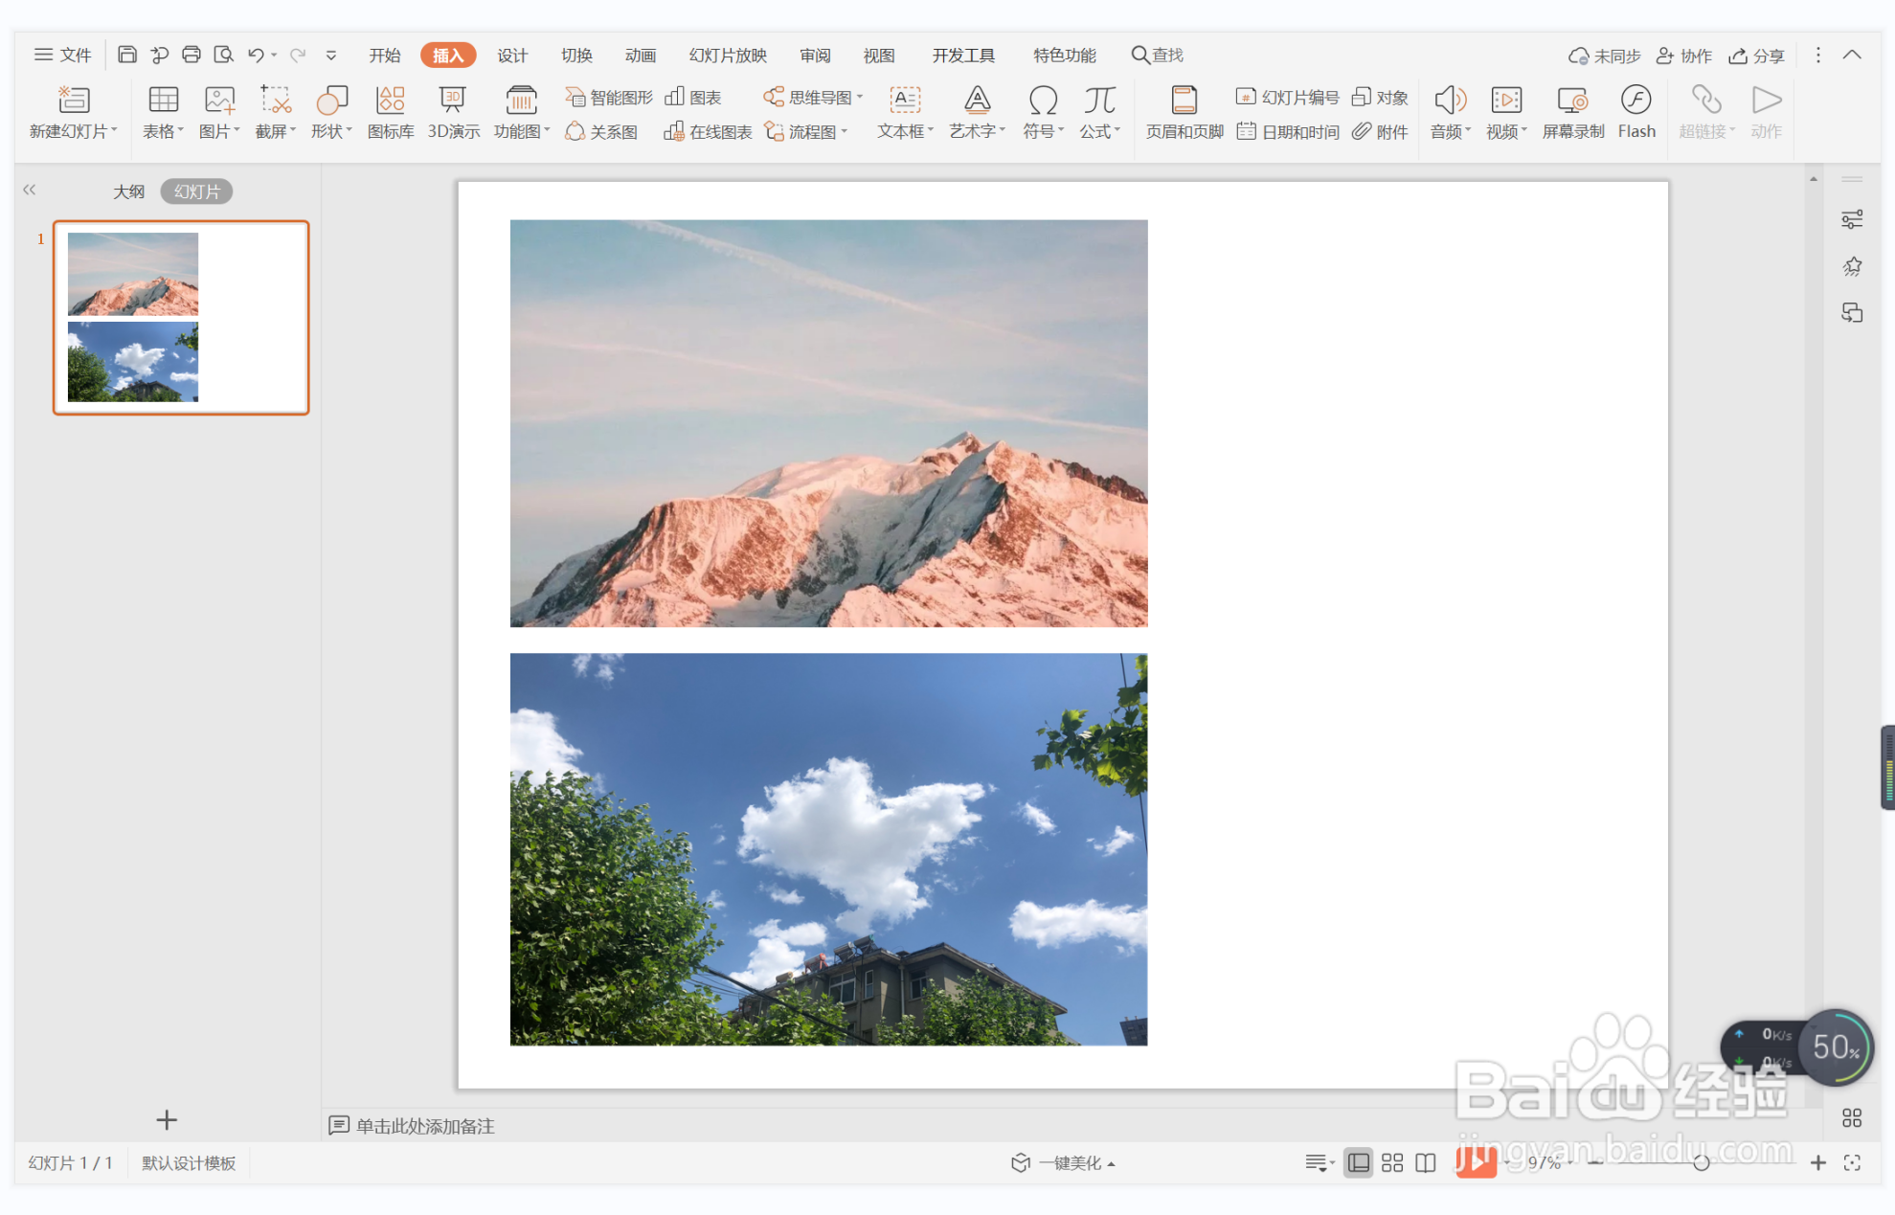This screenshot has width=1895, height=1215.
Task: Switch to the 动画 tab
Action: click(641, 56)
